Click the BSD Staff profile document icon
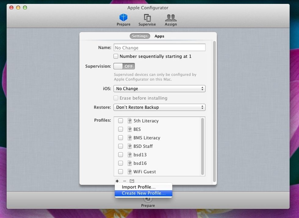This screenshot has height=218, width=299. click(130, 146)
